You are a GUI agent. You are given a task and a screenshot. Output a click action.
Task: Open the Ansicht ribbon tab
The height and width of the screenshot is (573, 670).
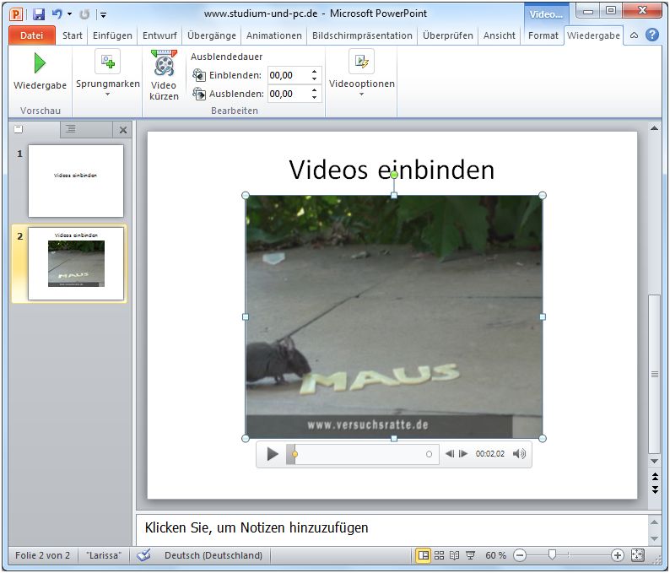tap(499, 35)
